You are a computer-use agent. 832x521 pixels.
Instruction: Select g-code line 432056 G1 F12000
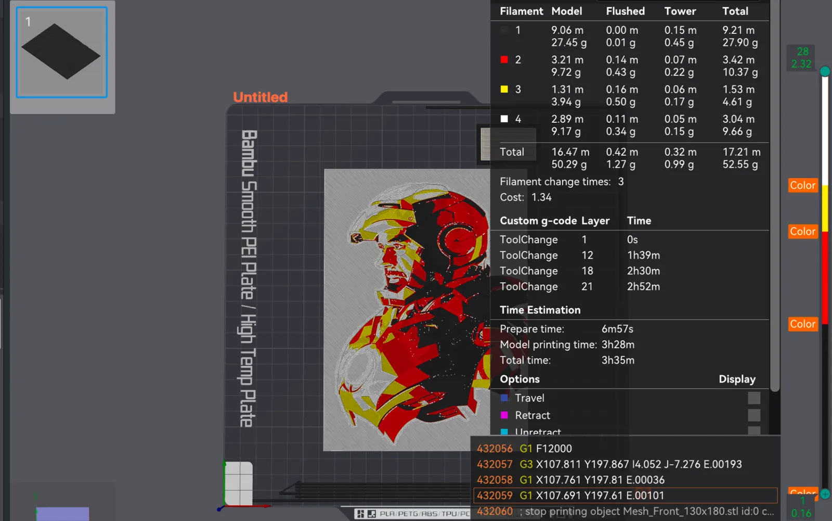[626, 449]
